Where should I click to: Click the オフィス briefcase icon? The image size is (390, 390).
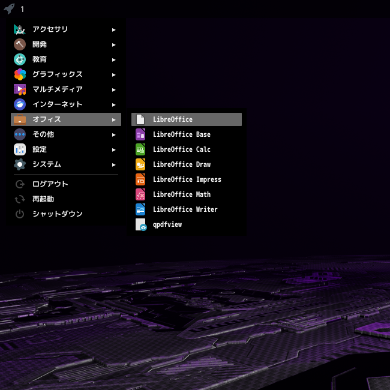point(20,119)
